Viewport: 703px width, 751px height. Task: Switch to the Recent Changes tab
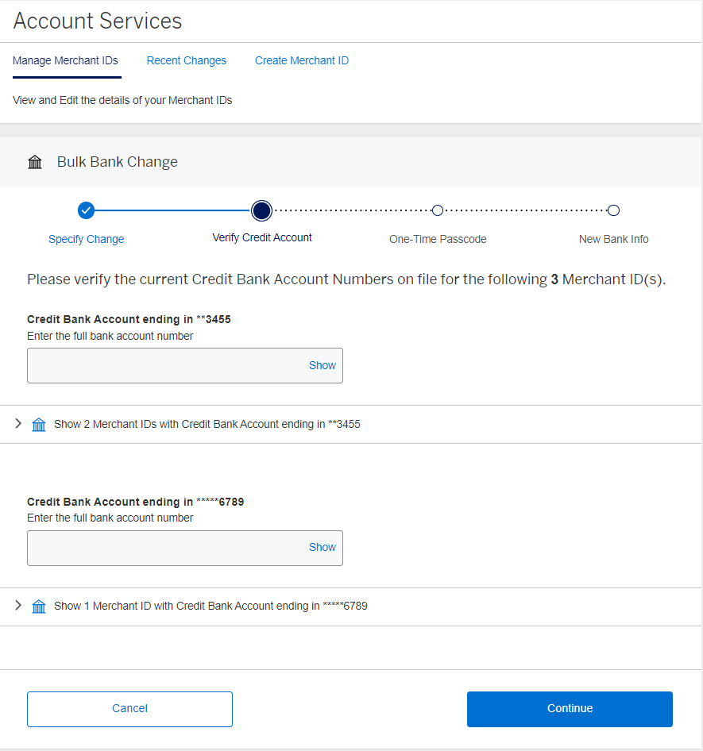(186, 60)
